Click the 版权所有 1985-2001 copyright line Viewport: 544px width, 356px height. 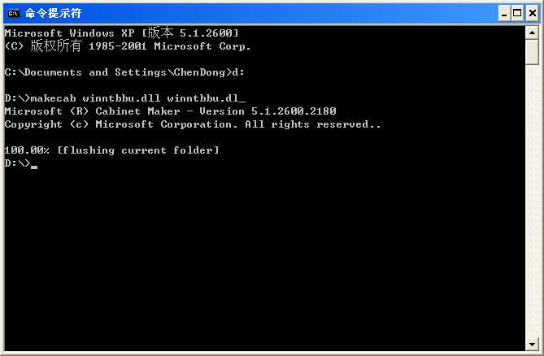point(128,46)
